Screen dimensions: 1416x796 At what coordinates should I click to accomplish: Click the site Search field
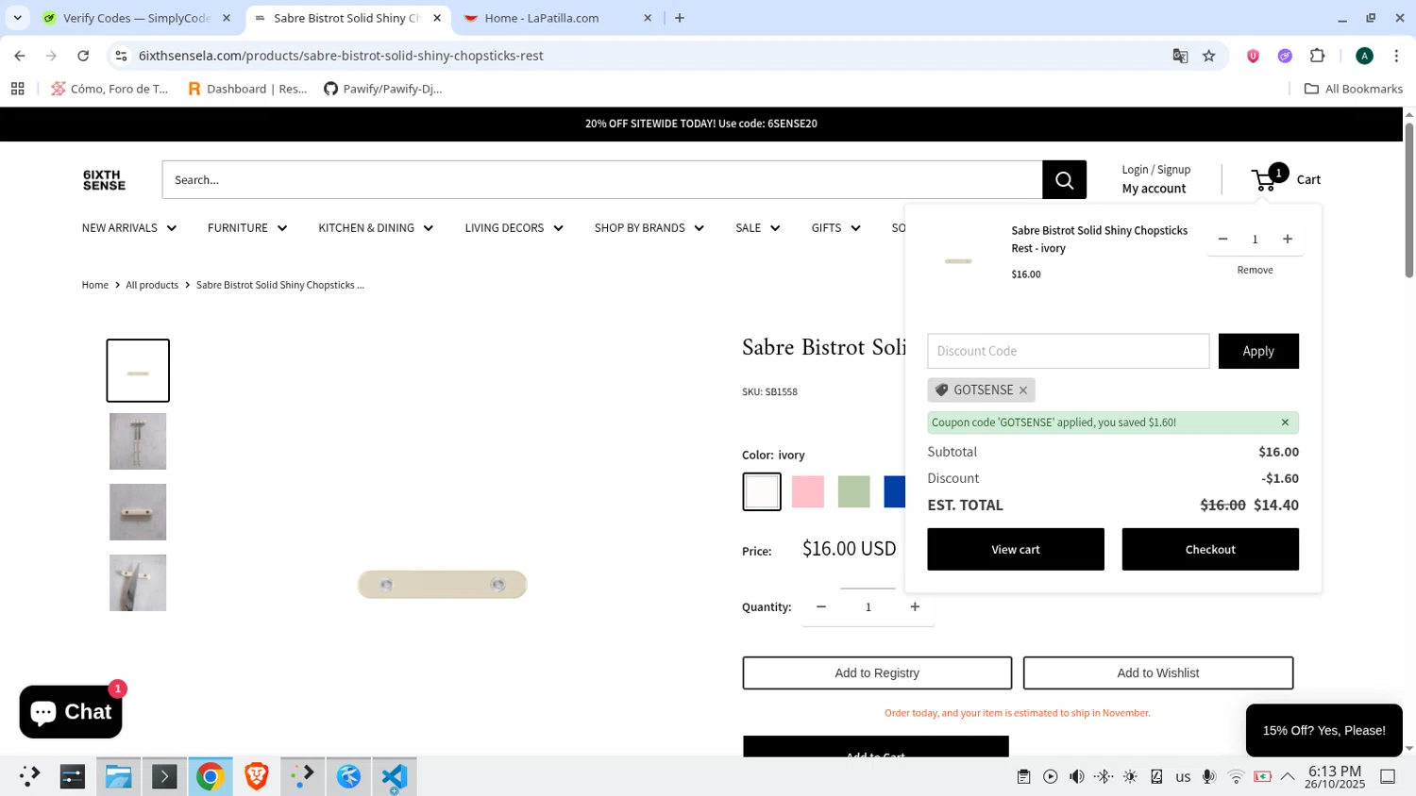(x=602, y=180)
